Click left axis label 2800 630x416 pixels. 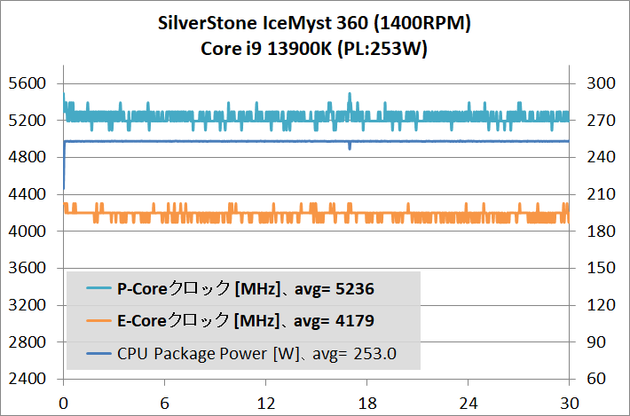coord(28,341)
